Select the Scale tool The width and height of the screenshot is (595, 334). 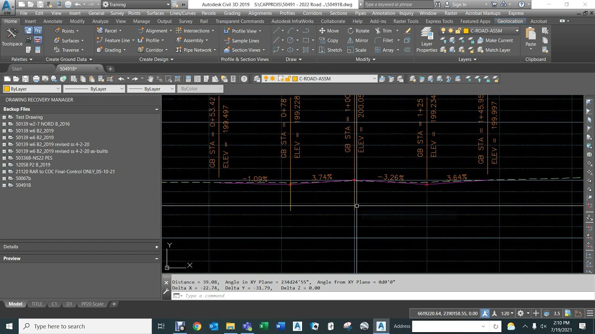[357, 50]
